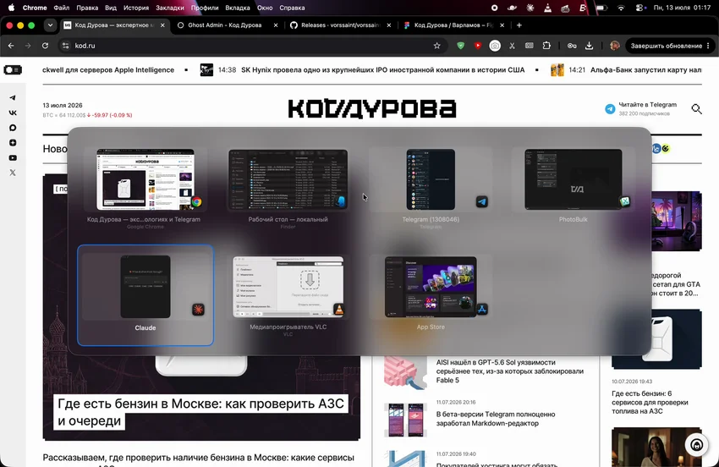Open the SK Hynix IPO ticker headline

coord(383,69)
